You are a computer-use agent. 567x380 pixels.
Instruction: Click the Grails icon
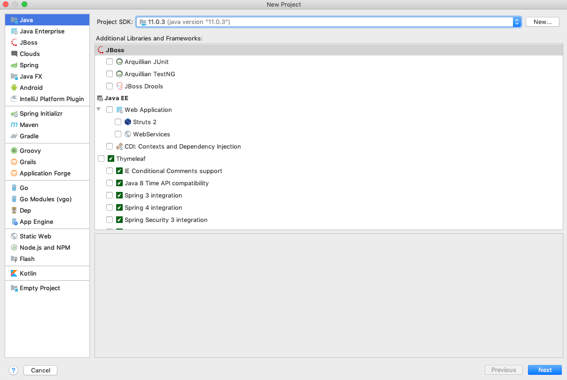pyautogui.click(x=14, y=162)
